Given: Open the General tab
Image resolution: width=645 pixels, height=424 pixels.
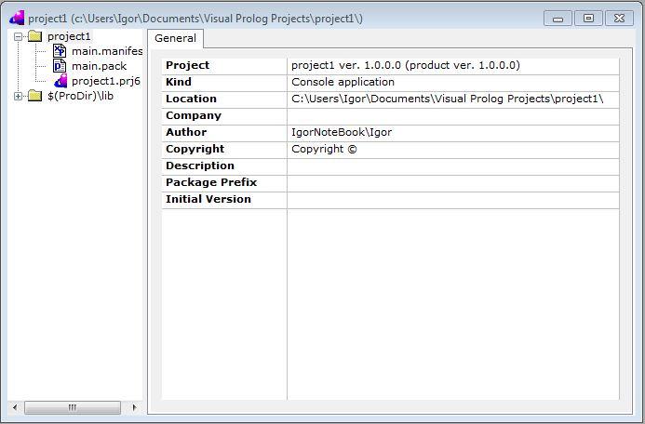Looking at the screenshot, I should (x=175, y=38).
